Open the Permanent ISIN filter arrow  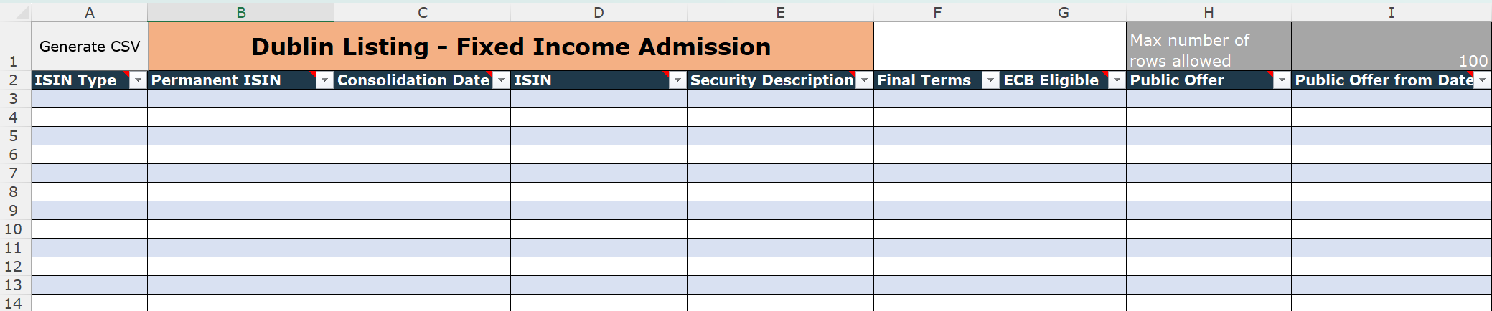coord(324,80)
